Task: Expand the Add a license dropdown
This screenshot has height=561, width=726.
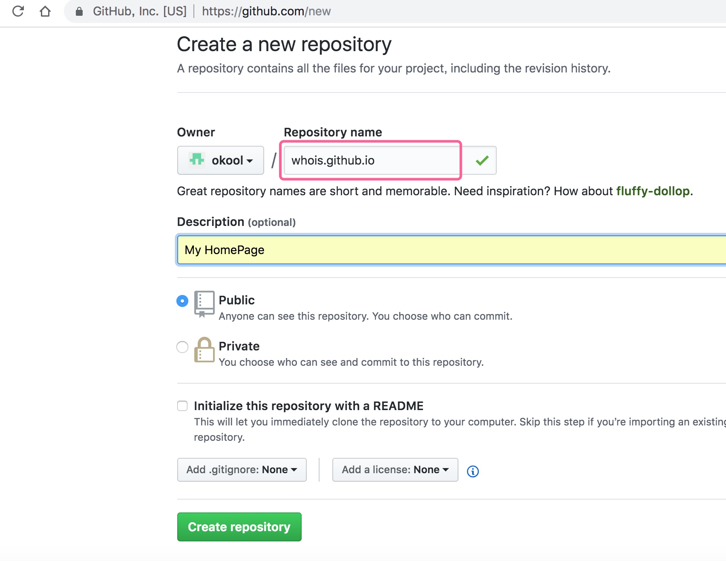Action: click(395, 470)
